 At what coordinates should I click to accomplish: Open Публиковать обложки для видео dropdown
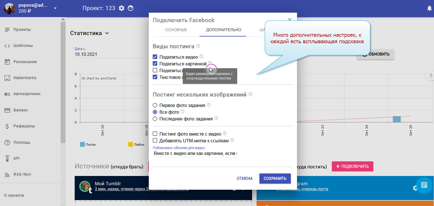195,154
